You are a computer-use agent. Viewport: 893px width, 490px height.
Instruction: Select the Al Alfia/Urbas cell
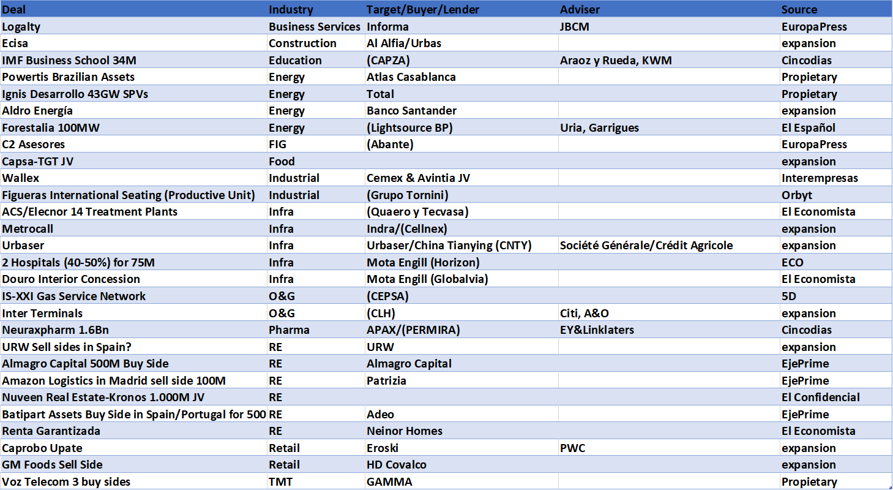click(461, 43)
